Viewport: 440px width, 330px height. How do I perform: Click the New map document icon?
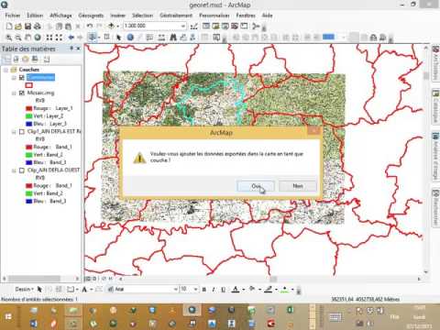[9, 27]
